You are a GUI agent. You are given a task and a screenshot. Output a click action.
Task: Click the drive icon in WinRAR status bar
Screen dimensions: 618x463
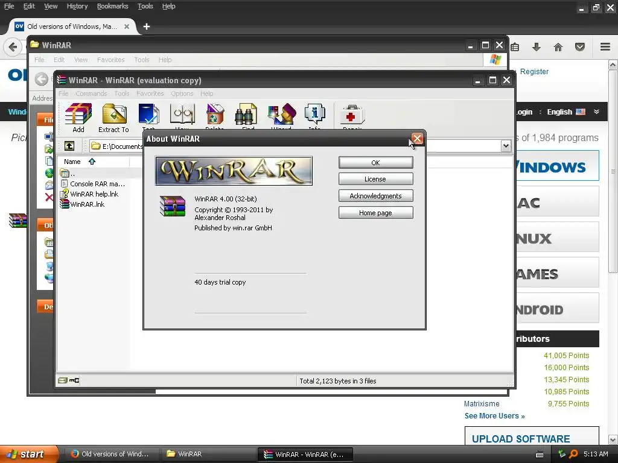pos(62,380)
